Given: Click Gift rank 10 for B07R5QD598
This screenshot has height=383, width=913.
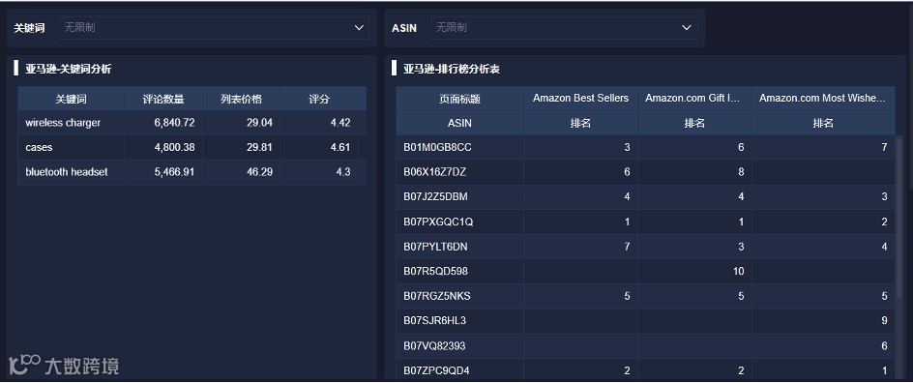Looking at the screenshot, I should 738,271.
